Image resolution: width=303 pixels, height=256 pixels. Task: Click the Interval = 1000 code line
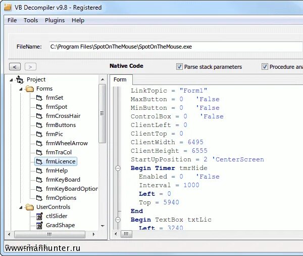tap(169, 185)
